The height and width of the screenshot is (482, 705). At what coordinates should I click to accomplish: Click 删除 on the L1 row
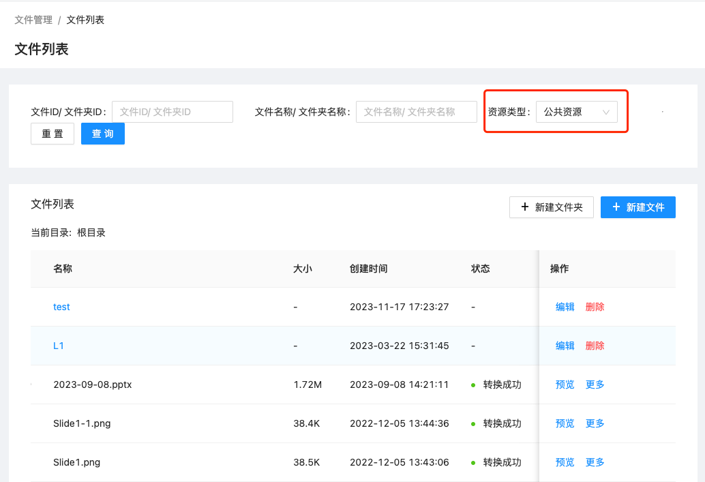(594, 346)
